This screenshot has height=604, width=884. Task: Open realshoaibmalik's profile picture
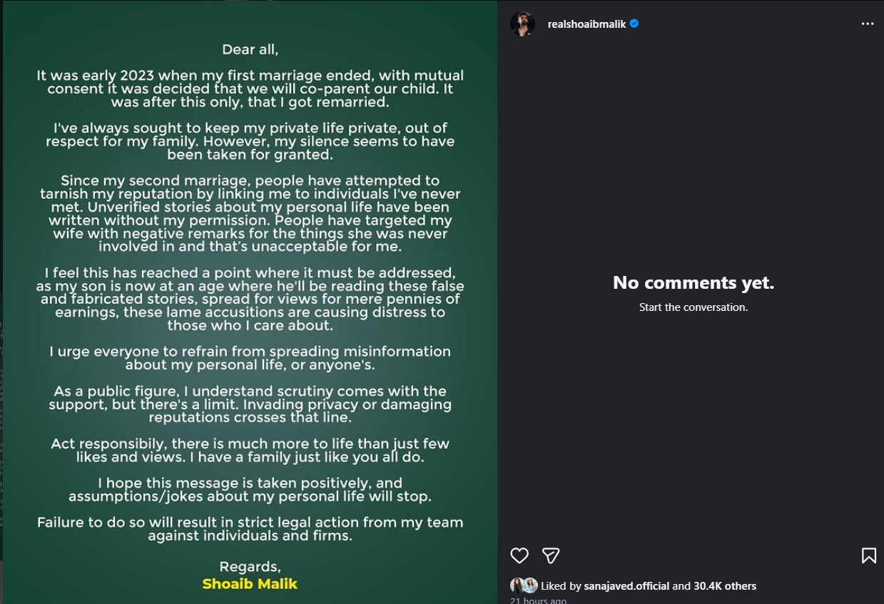point(522,24)
